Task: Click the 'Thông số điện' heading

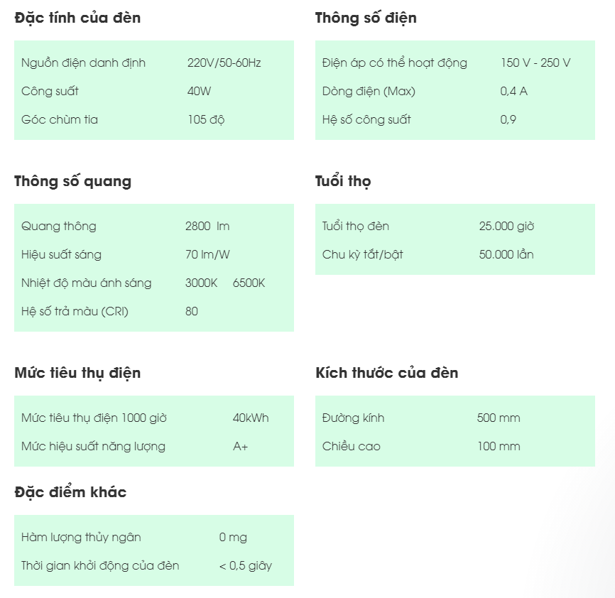Action: pos(366,18)
